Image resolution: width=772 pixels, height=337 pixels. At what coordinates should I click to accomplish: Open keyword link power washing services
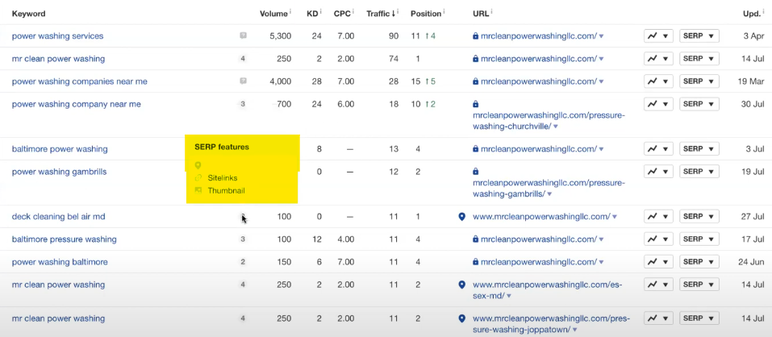[57, 36]
